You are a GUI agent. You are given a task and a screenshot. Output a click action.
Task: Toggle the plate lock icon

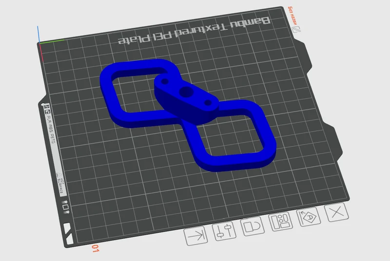tap(253, 226)
